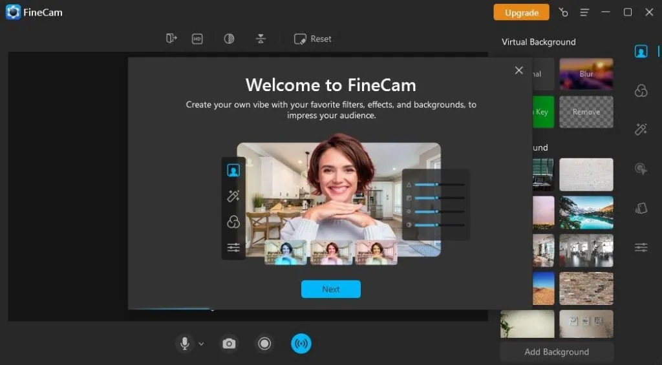Click three-circle filter icon in welcome illustration
Screen dimensions: 662x365
(x=233, y=222)
